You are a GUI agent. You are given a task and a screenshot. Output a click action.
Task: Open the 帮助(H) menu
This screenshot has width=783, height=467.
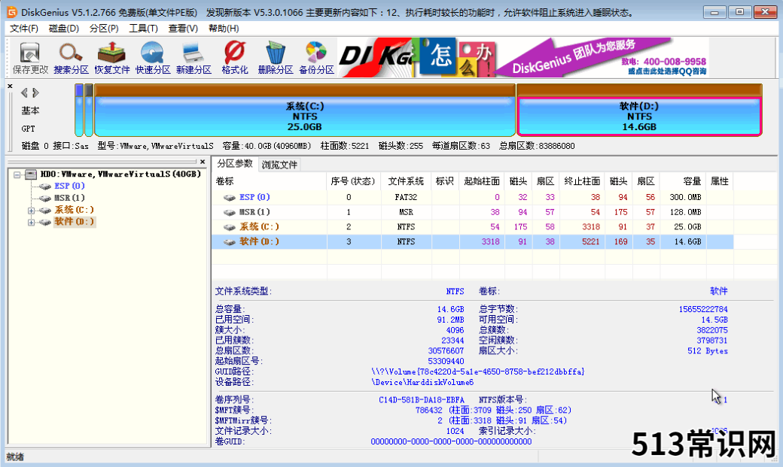coord(224,29)
